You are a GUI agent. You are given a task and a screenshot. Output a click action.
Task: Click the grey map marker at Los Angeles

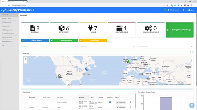point(59,76)
